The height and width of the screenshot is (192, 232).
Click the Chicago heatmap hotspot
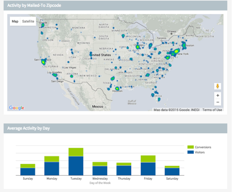(x=138, y=47)
